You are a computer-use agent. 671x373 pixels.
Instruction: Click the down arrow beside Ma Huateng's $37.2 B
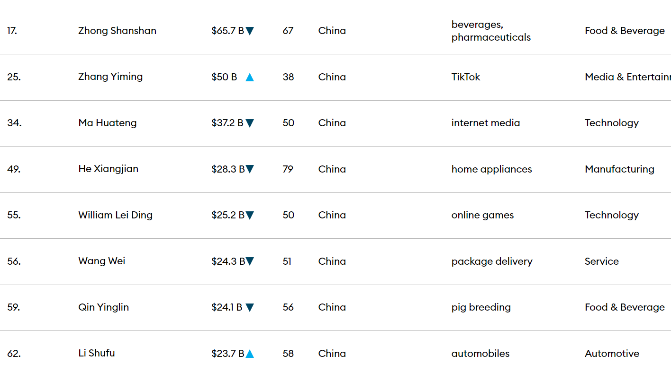tap(250, 123)
